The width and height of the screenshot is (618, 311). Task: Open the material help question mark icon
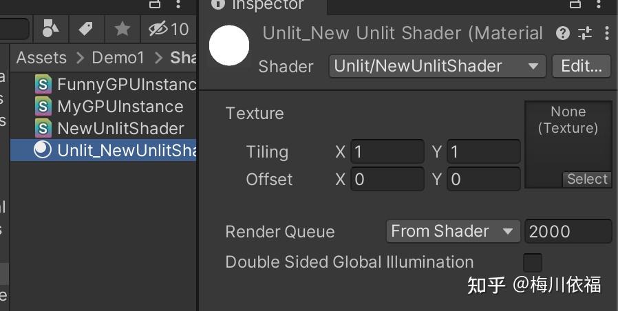click(x=563, y=33)
